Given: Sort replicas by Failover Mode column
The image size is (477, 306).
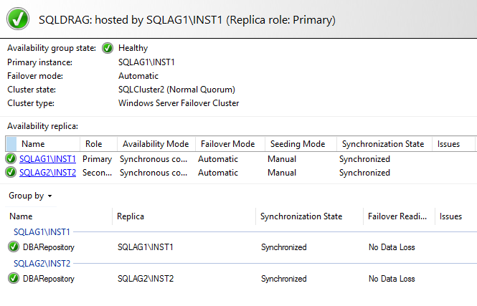Looking at the screenshot, I should point(227,144).
